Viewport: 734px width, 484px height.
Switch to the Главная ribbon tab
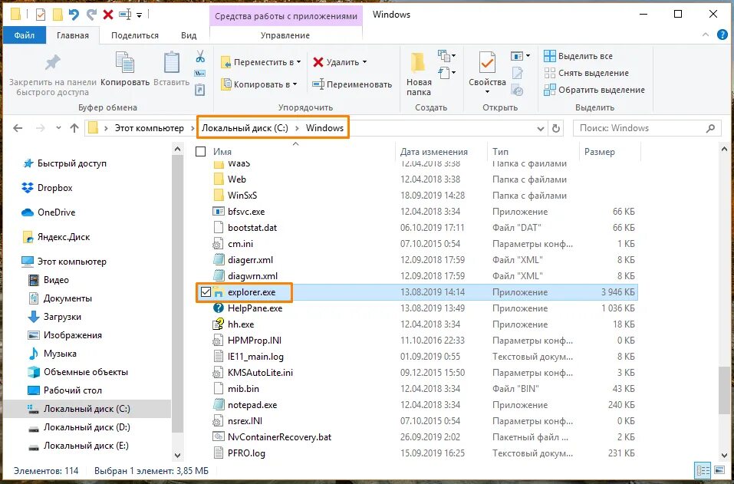click(x=73, y=35)
